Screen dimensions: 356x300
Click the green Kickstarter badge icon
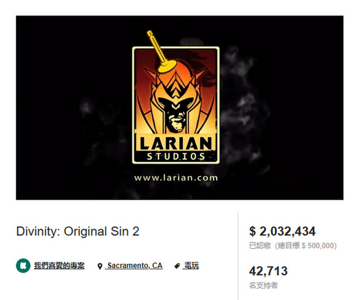pyautogui.click(x=23, y=265)
